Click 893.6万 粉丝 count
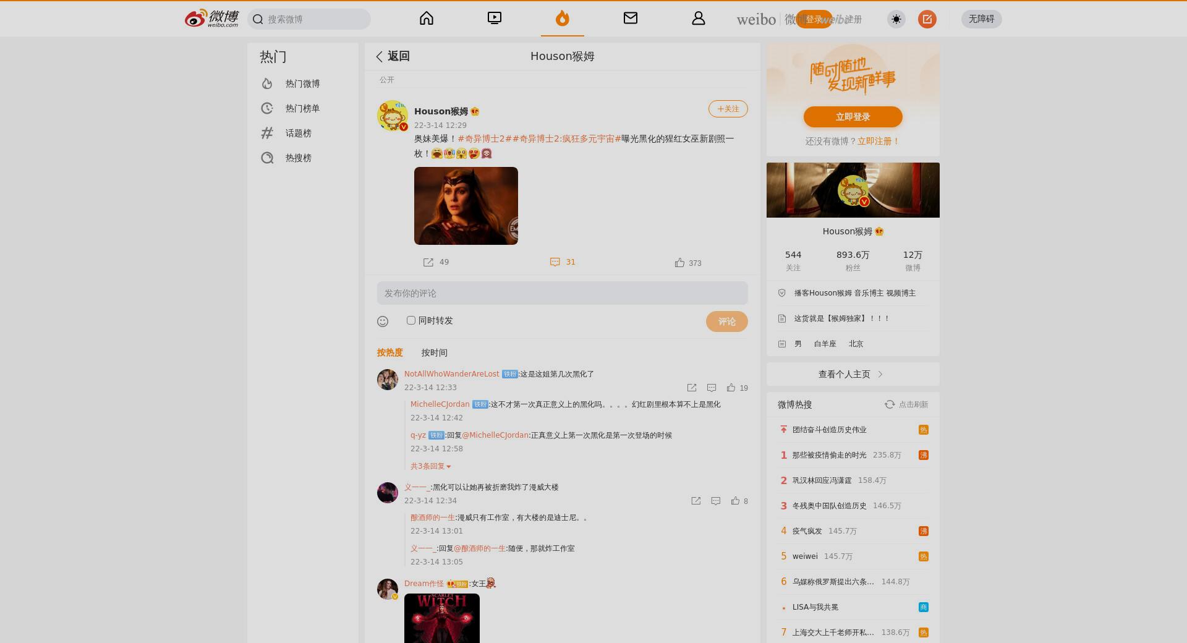The image size is (1187, 643). coord(853,261)
